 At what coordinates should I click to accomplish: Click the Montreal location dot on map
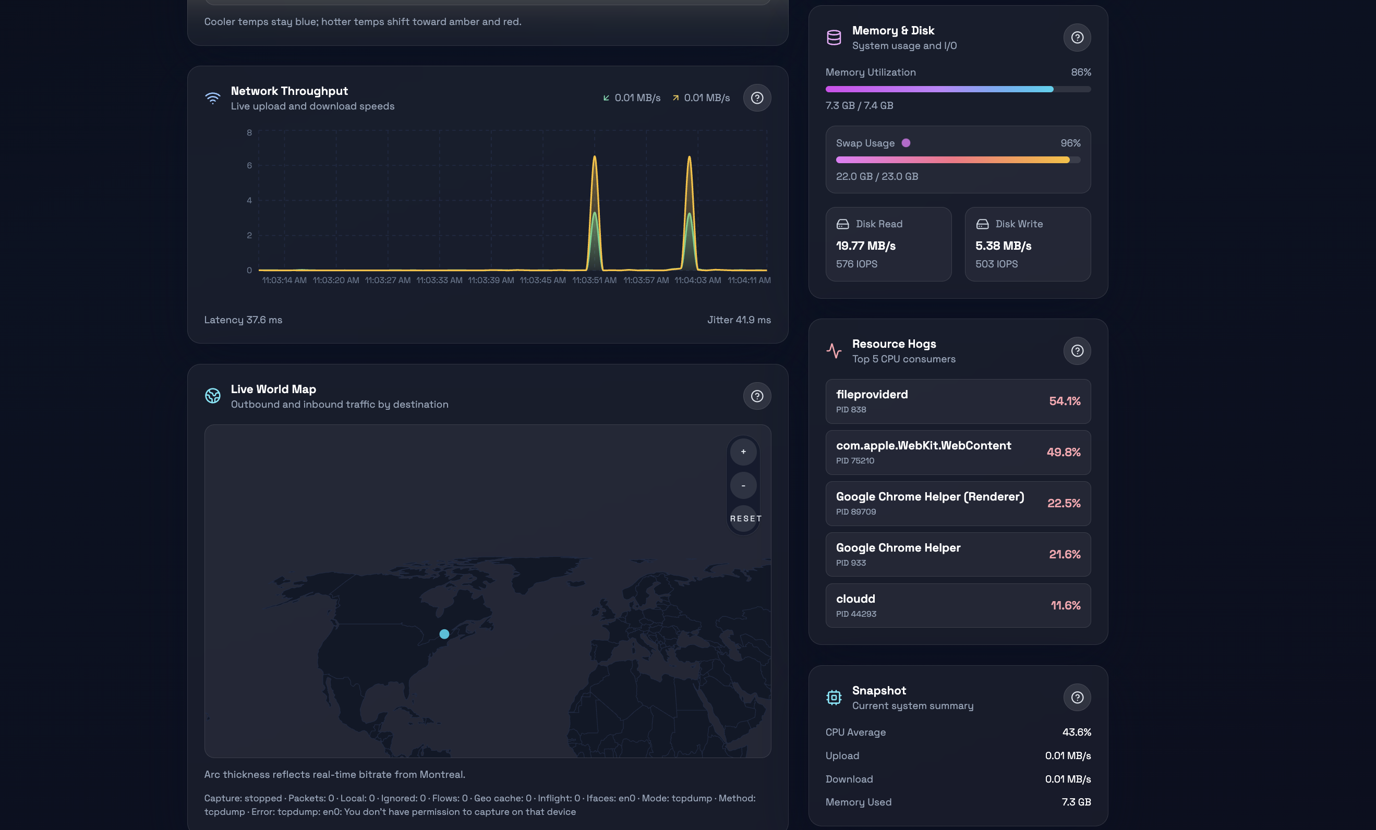[x=444, y=633]
